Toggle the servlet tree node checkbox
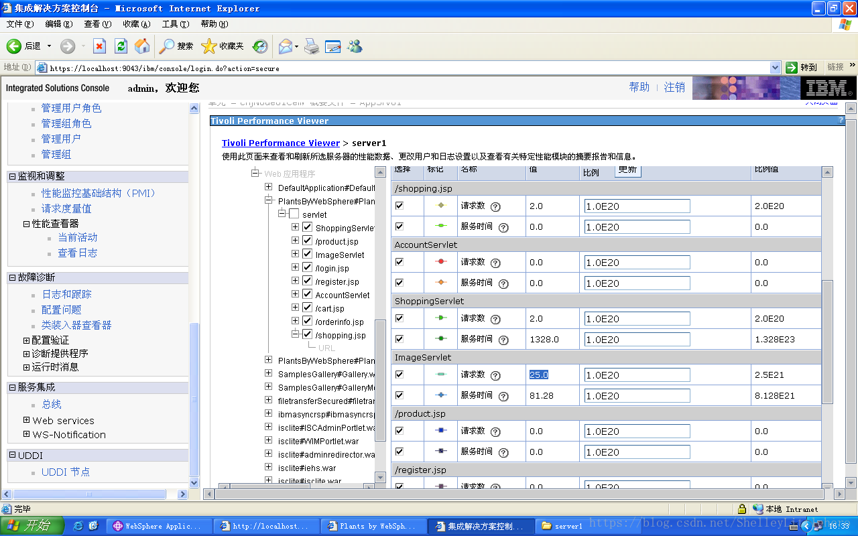 pyautogui.click(x=294, y=214)
